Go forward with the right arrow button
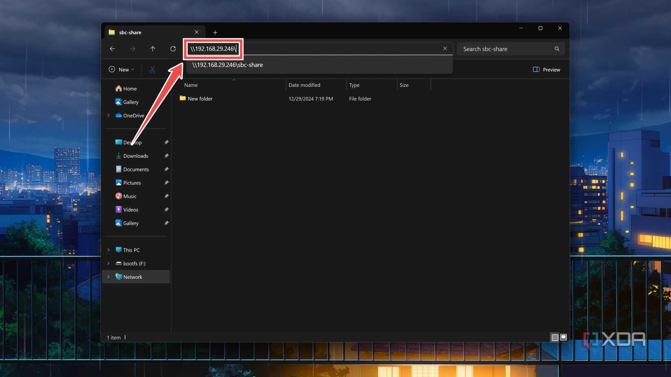This screenshot has width=671, height=377. tap(133, 49)
